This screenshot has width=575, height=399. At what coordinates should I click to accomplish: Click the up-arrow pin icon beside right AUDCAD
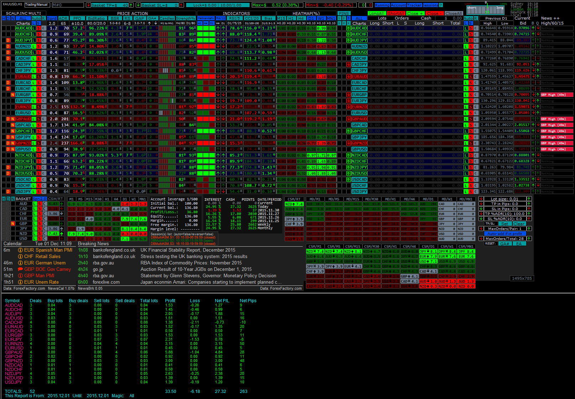point(349,28)
